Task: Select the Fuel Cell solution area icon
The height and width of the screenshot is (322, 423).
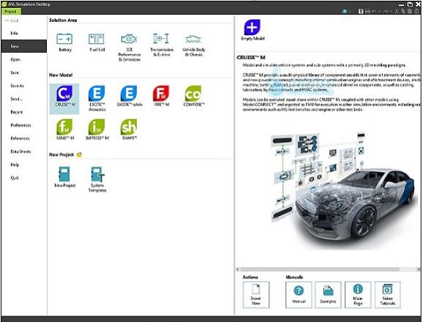Action: [97, 42]
